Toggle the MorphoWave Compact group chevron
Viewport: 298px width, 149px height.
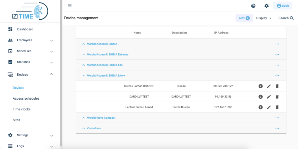click(x=83, y=118)
